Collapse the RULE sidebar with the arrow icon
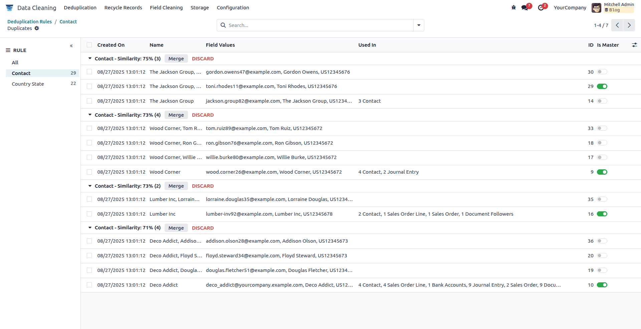The width and height of the screenshot is (641, 329). pos(71,46)
